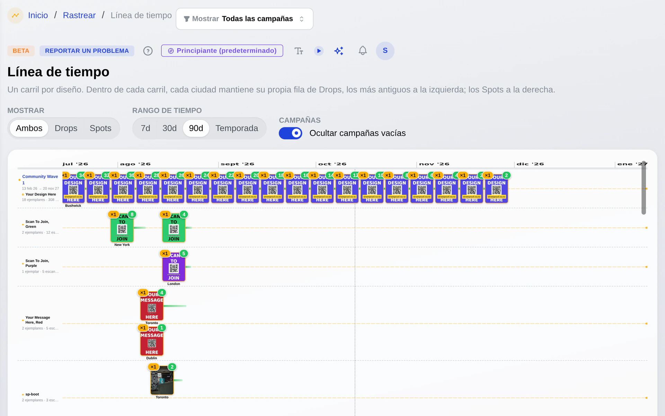Screen dimensions: 665x416
Task: Click Reportar un problema button
Action: click(87, 51)
